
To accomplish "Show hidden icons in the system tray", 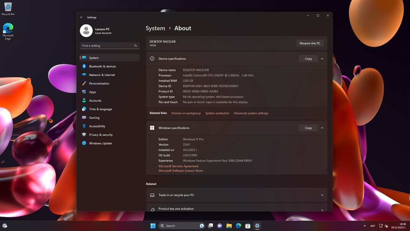I will 364,226.
